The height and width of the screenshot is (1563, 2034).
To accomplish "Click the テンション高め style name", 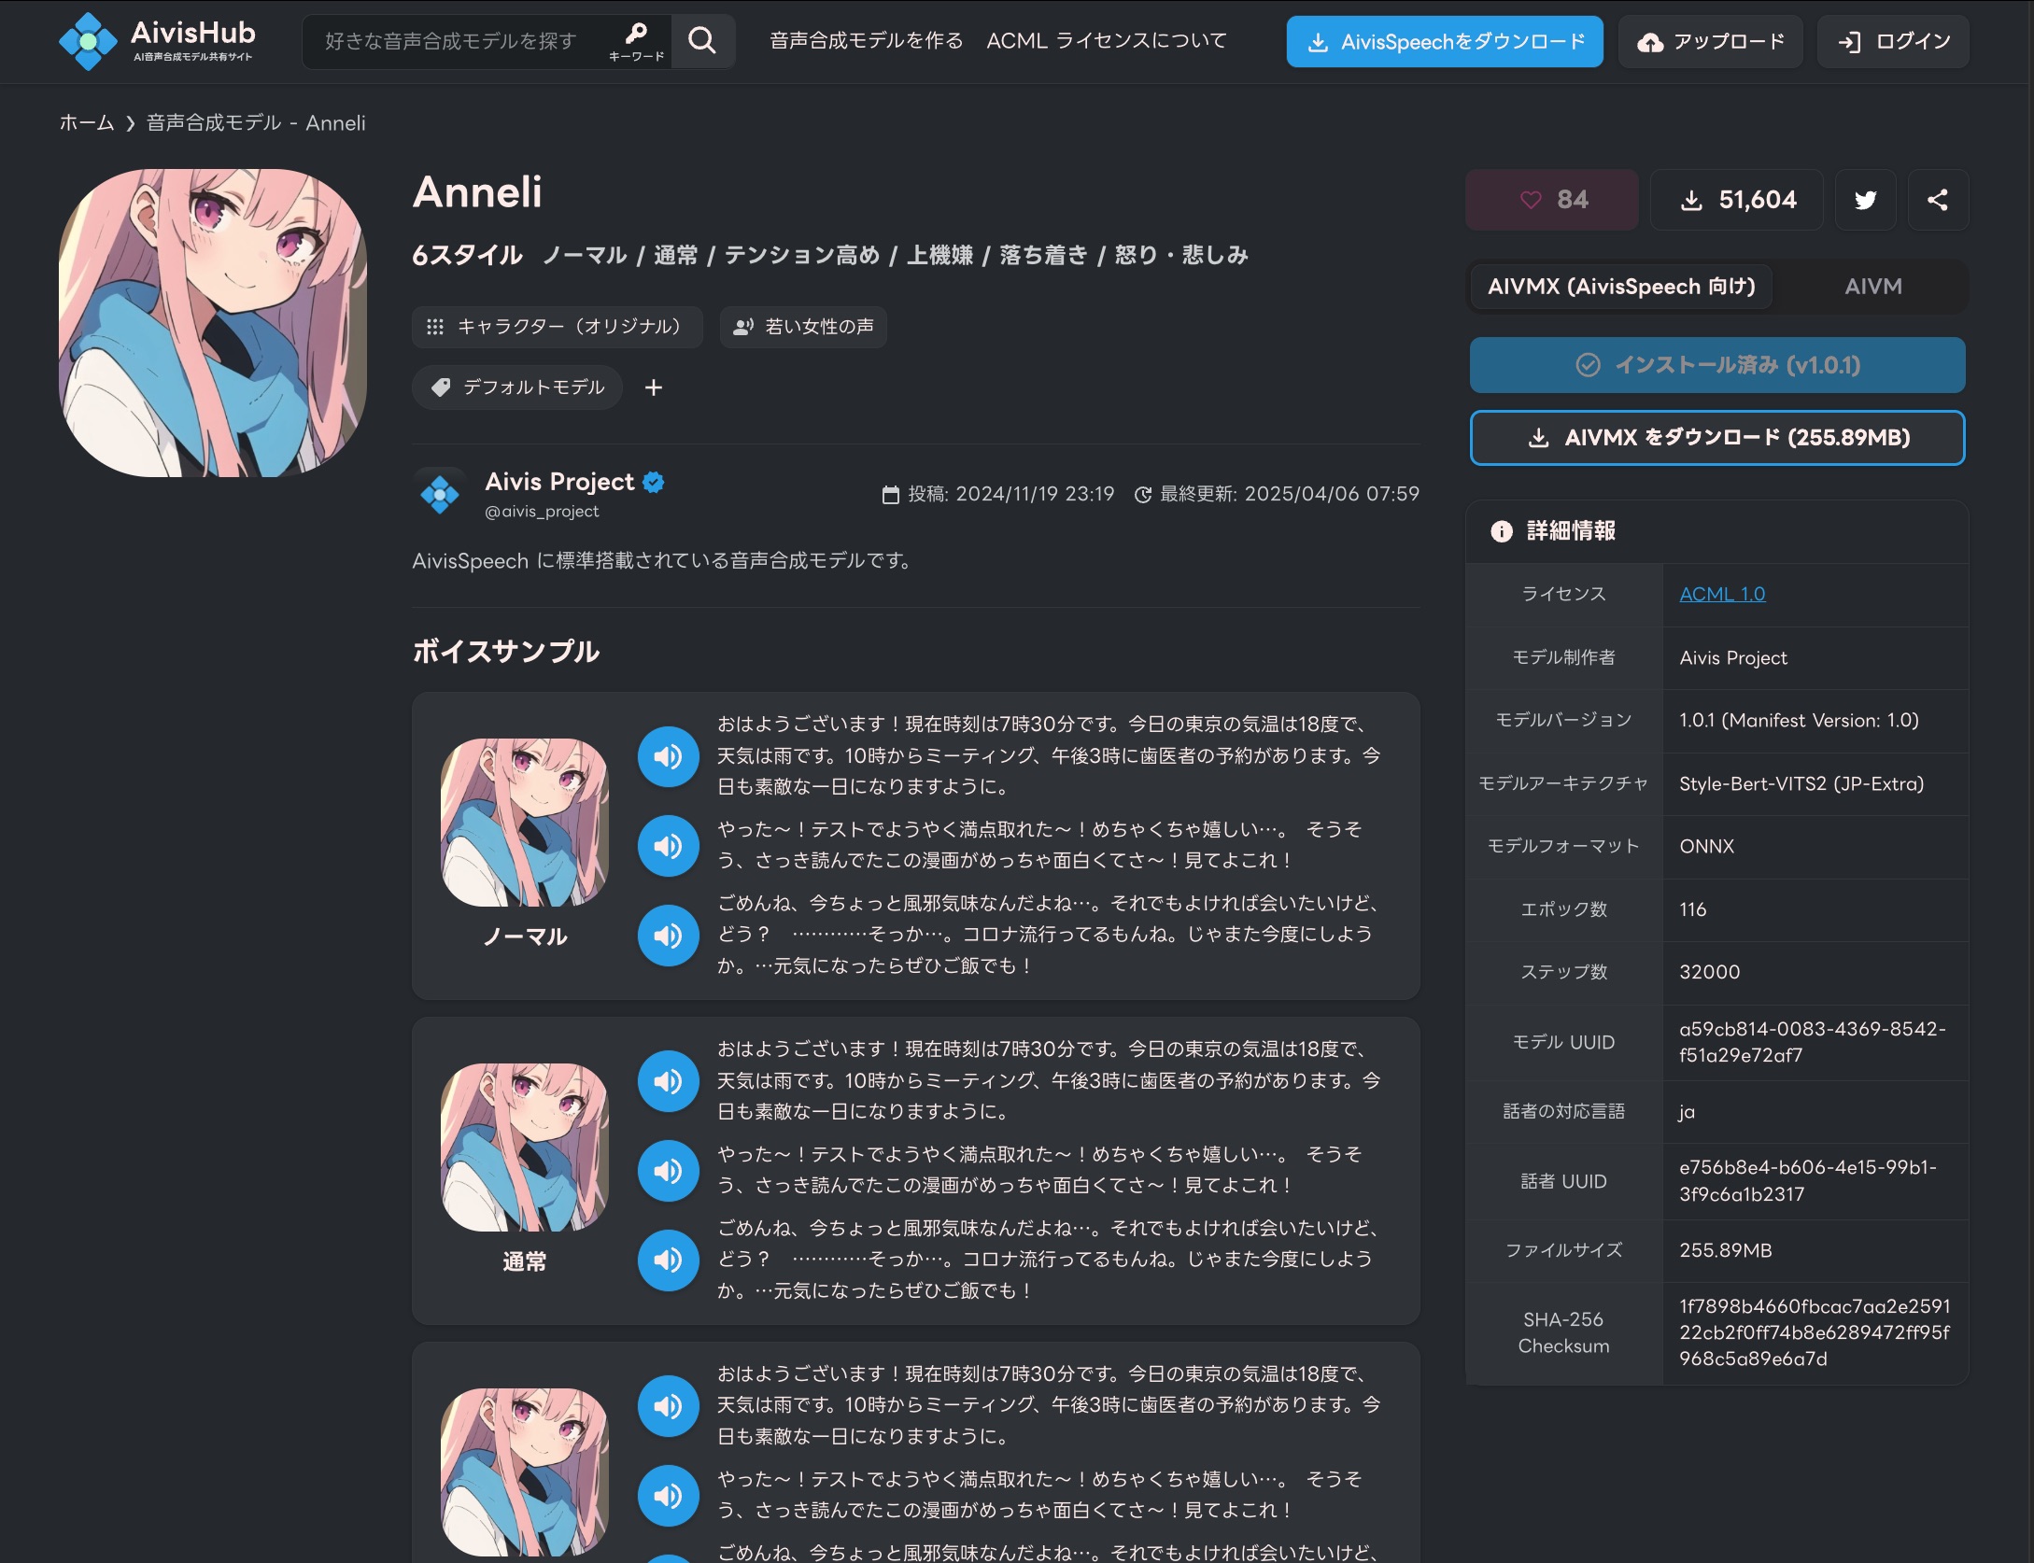I will [802, 255].
